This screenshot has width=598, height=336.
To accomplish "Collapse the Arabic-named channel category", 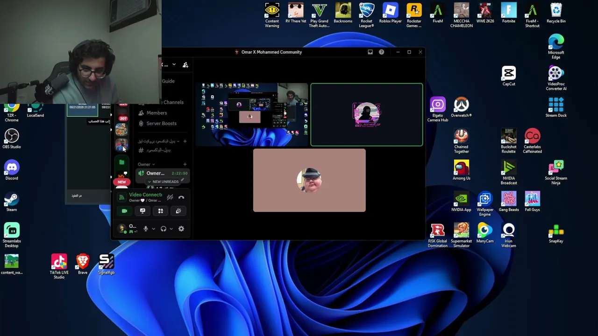I will 158,141.
